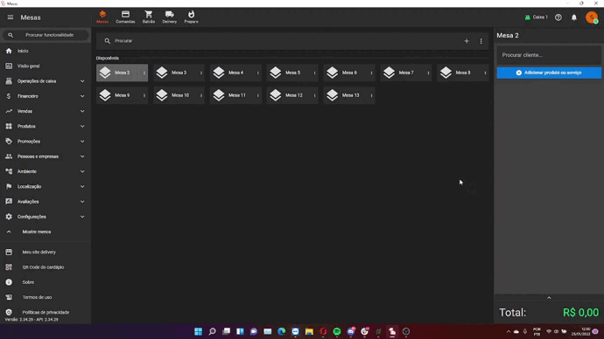Open Mesa 11 options dots
This screenshot has height=339, width=604.
pos(258,95)
